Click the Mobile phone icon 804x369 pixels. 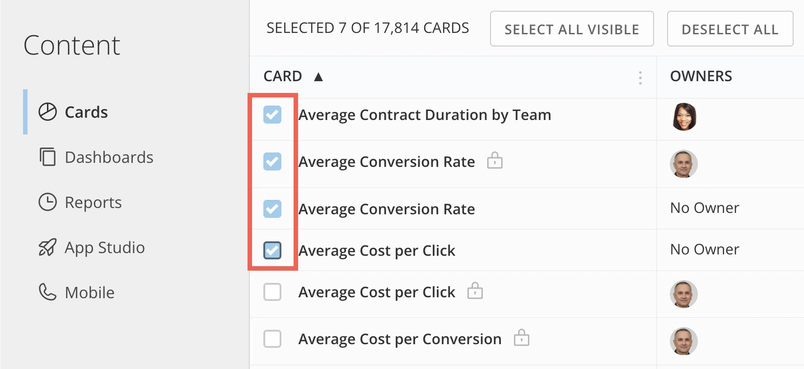47,292
